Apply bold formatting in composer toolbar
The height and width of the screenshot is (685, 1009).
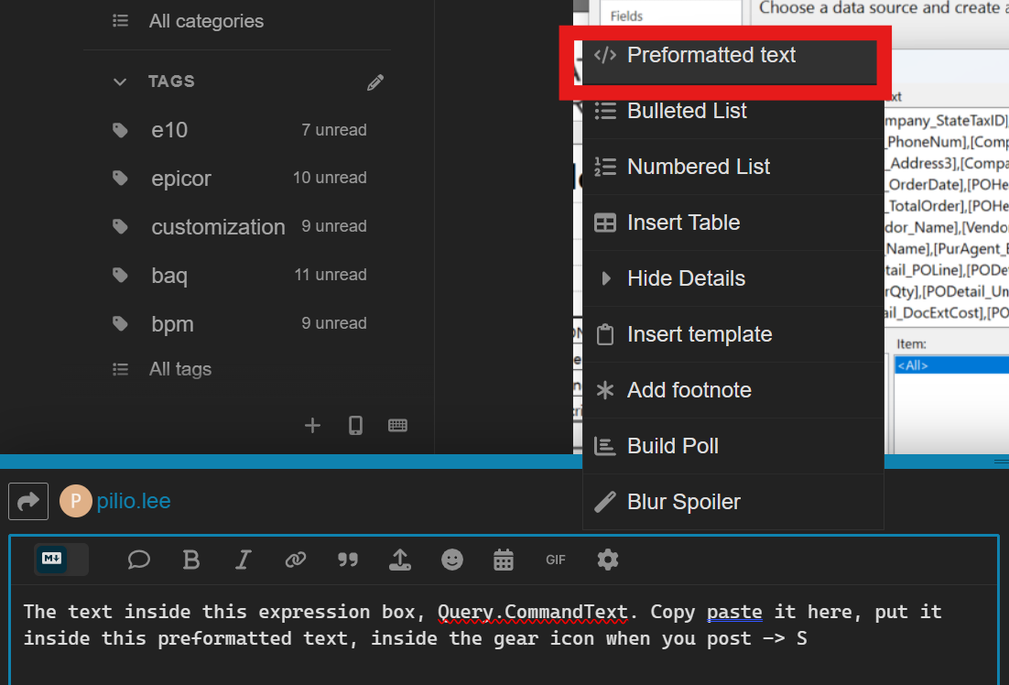pyautogui.click(x=191, y=560)
